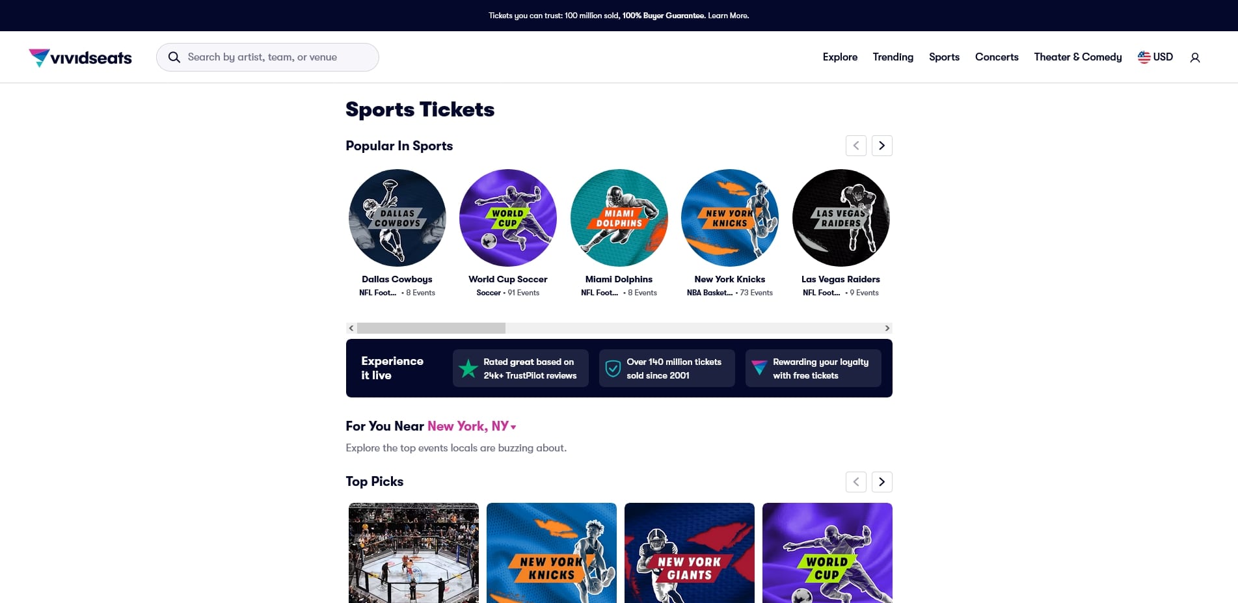Open the New York Giants top pick thumbnail

pyautogui.click(x=690, y=553)
